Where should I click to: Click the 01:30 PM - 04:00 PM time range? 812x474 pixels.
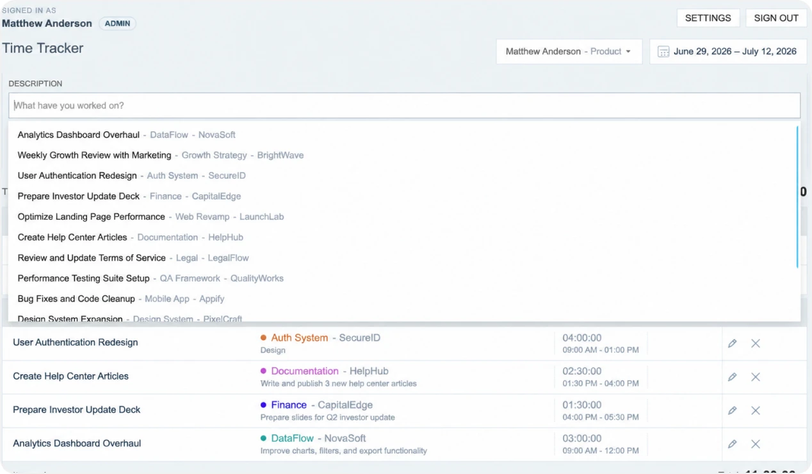601,384
